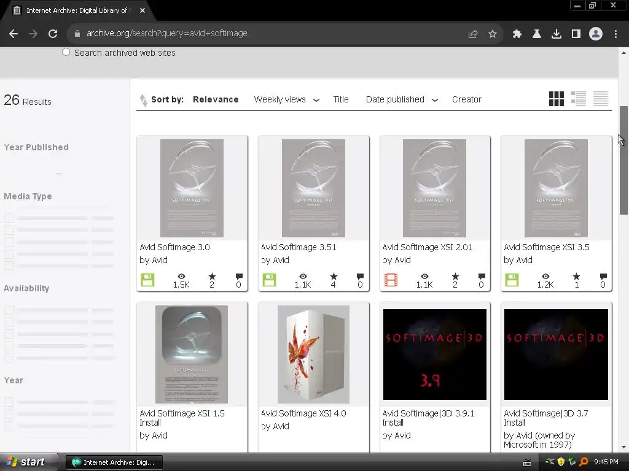
Task: Click the 26 Results count text
Action: pyautogui.click(x=28, y=100)
